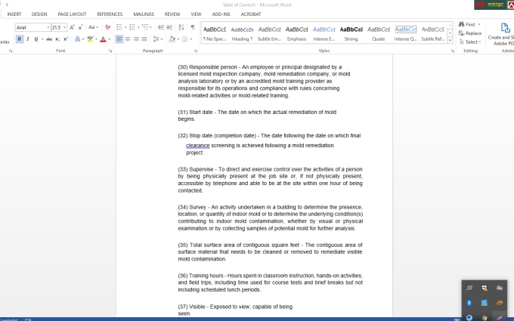Apply the Emphasis style
Screen dimensions: 514x321
point(296,34)
